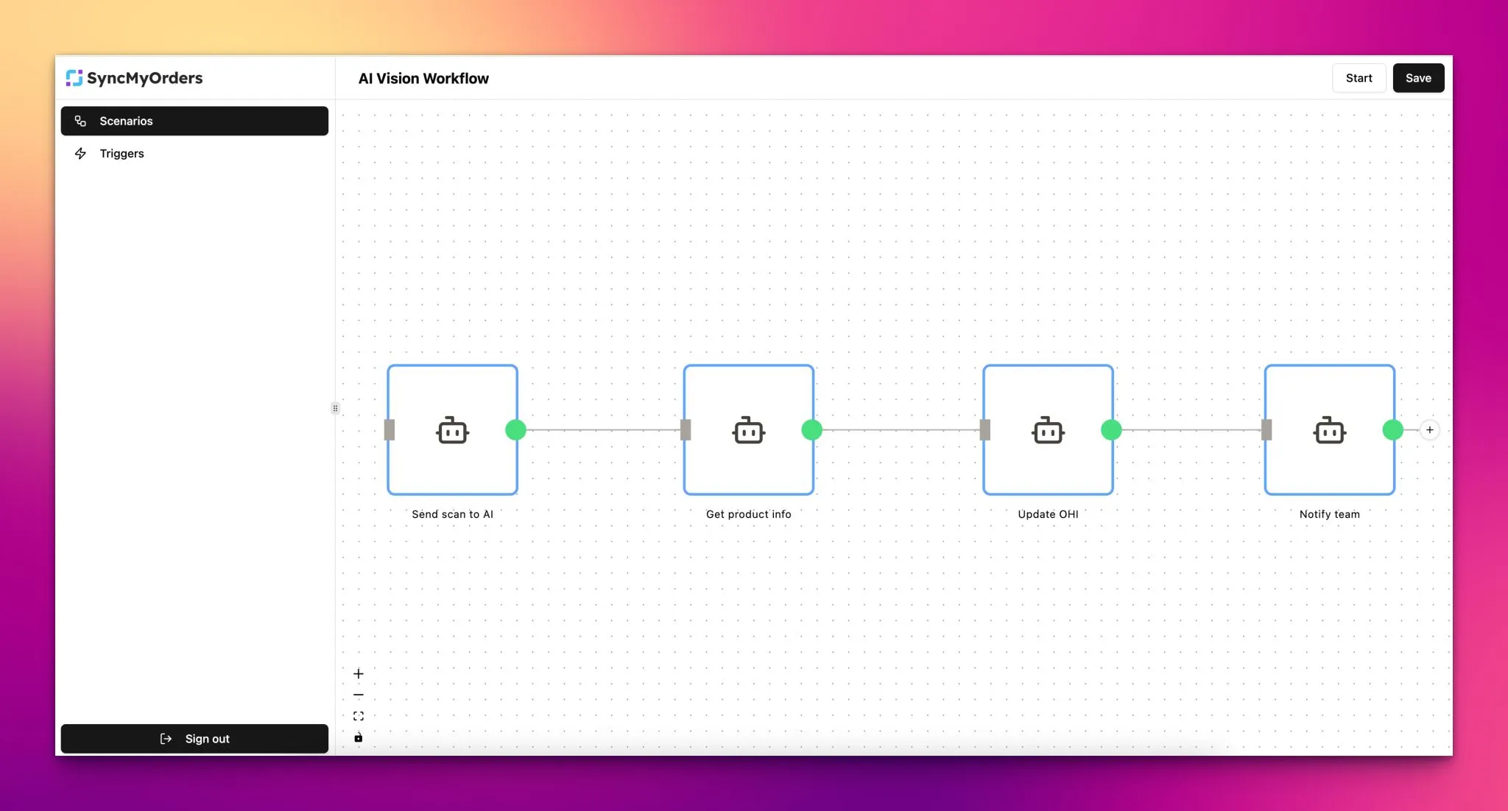The height and width of the screenshot is (811, 1508).
Task: Click the zoom in icon on the canvas
Action: [x=359, y=673]
